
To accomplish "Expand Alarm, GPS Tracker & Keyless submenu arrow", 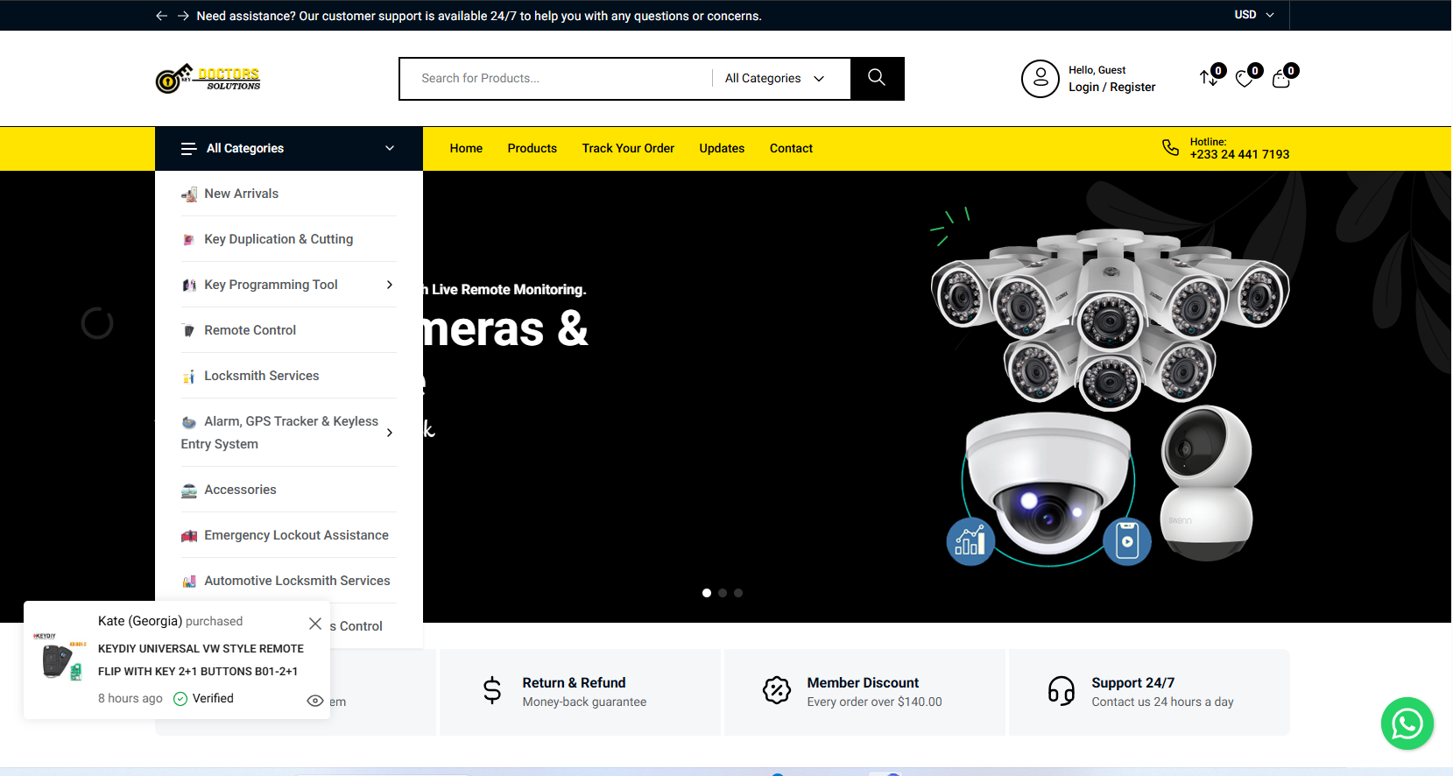I will tap(390, 433).
